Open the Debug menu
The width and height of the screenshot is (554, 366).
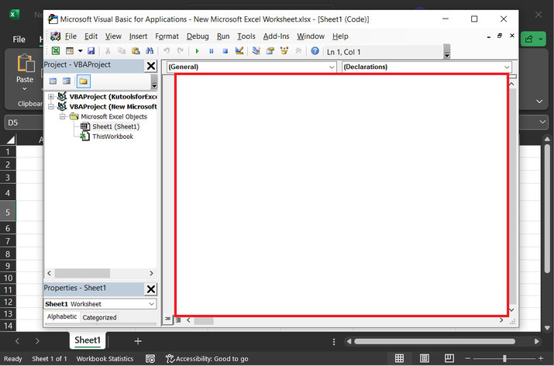[x=198, y=36]
